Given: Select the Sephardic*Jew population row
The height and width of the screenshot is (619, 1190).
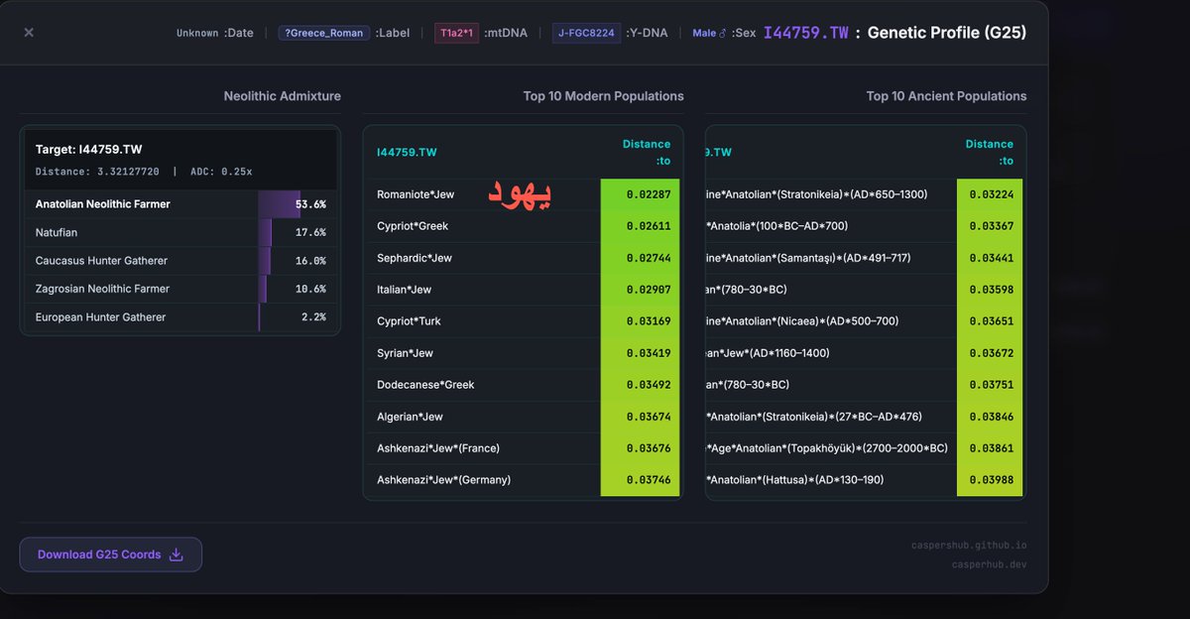Looking at the screenshot, I should tap(523, 258).
